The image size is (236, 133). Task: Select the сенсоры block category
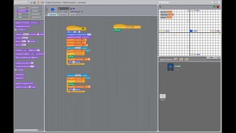click(36, 11)
